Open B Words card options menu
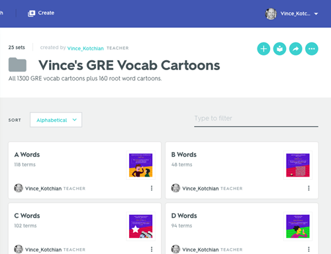Image resolution: width=331 pixels, height=254 pixels. click(x=308, y=188)
